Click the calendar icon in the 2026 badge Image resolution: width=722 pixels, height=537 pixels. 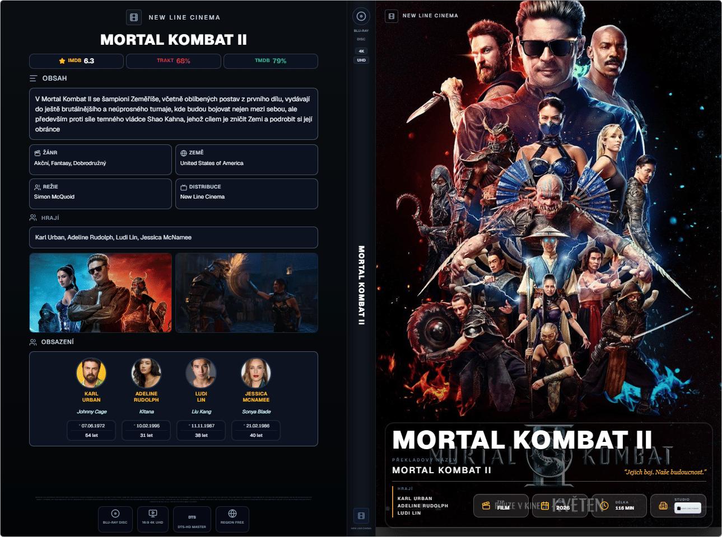[545, 506]
